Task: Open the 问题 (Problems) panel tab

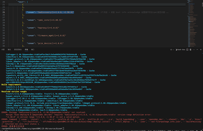Action: [3, 50]
